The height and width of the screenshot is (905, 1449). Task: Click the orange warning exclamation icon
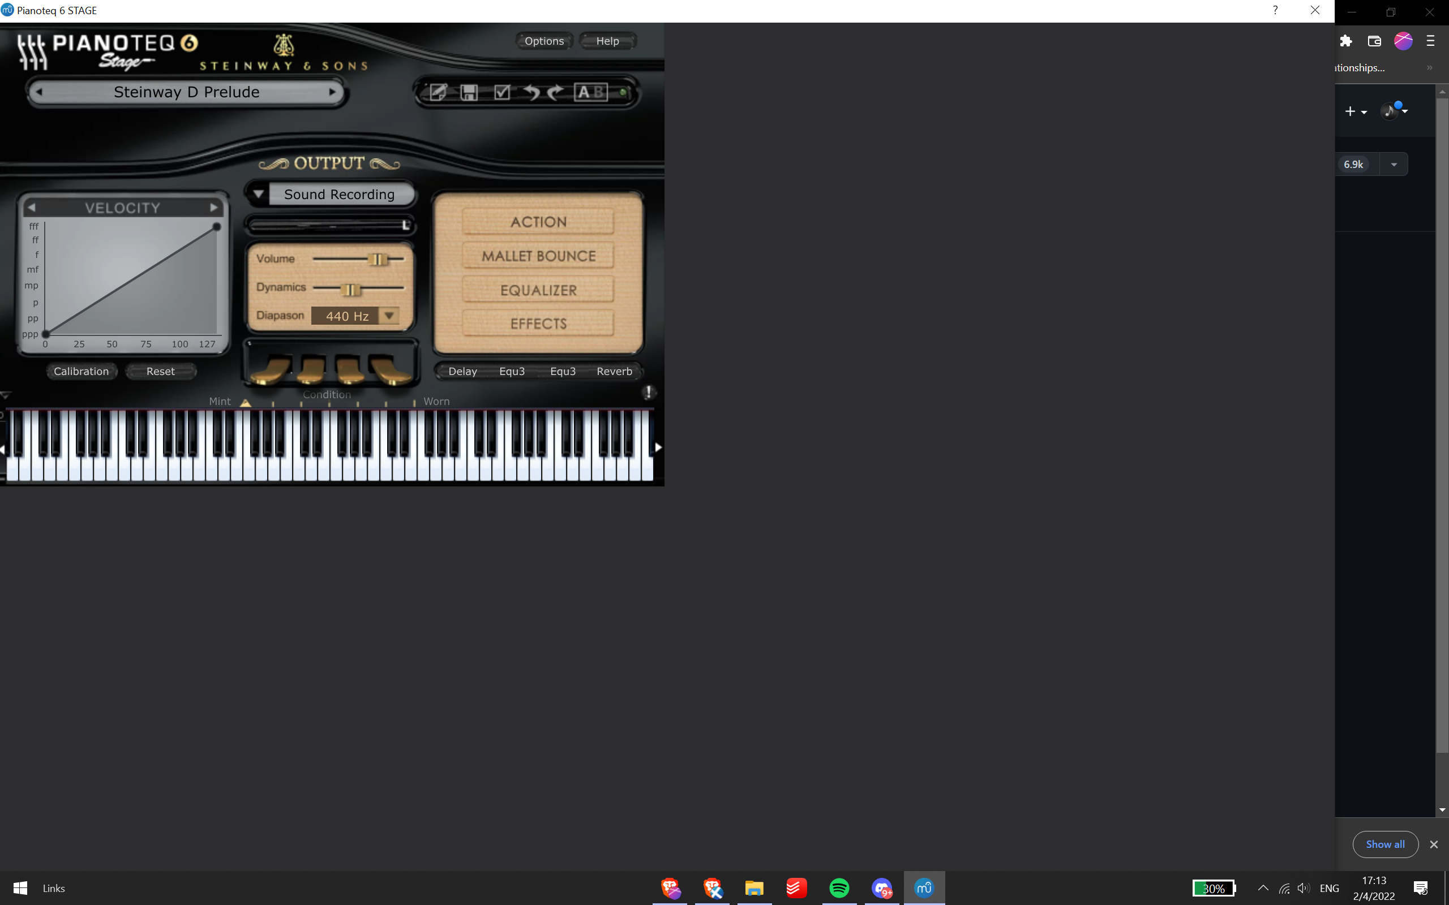point(649,391)
